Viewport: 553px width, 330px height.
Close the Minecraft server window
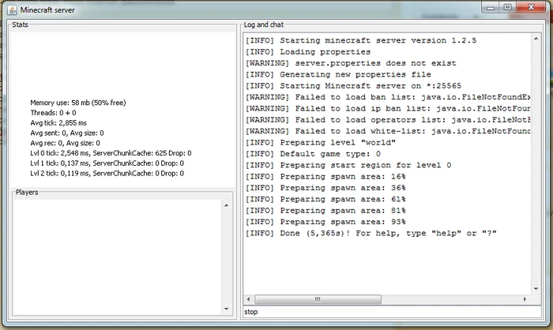coord(531,7)
